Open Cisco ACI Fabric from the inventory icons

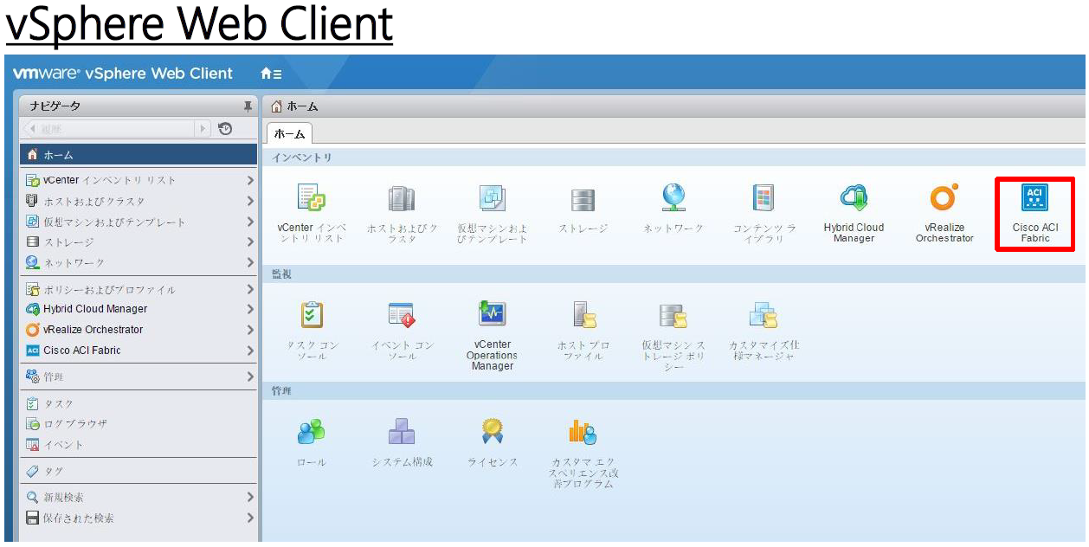[x=1034, y=208]
